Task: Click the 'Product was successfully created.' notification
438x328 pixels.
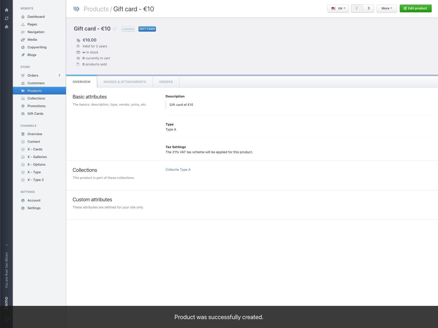Action: point(219,317)
